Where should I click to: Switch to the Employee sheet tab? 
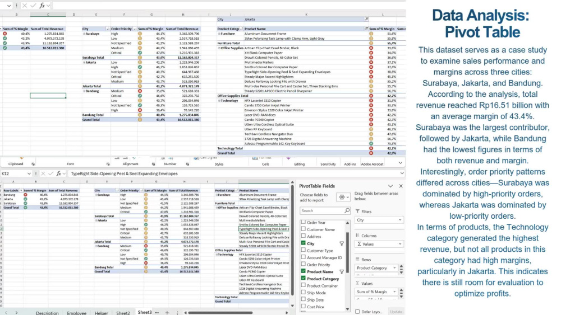coord(76,313)
